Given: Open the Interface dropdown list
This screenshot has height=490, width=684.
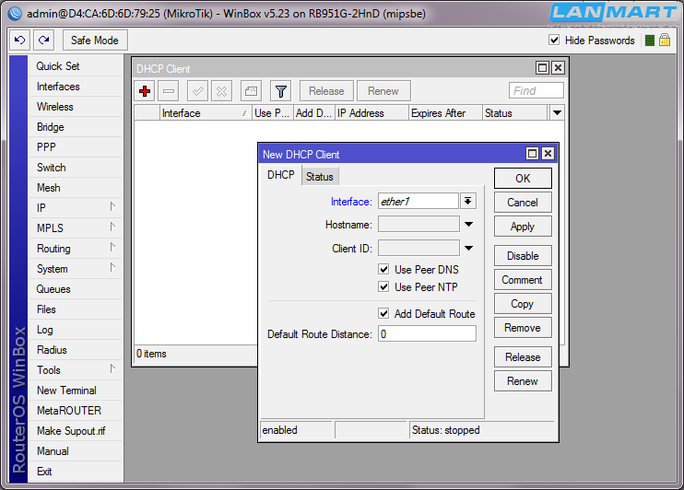Looking at the screenshot, I should 467,201.
